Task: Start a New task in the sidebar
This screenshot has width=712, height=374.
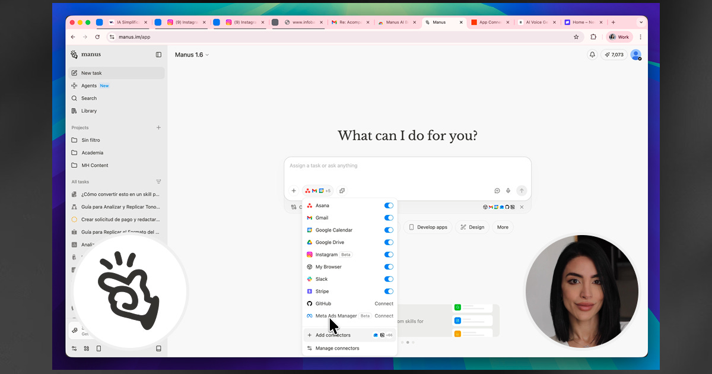Action: [x=116, y=73]
